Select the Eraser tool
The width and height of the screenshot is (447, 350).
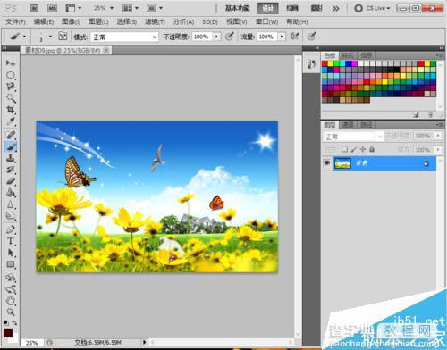pyautogui.click(x=11, y=181)
